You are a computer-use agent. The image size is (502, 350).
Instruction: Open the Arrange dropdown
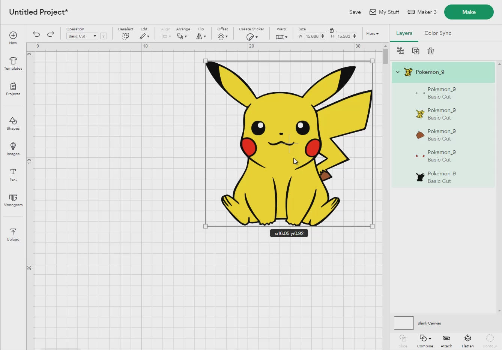(x=182, y=36)
